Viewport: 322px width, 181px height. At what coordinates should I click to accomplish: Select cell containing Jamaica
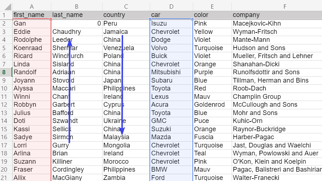click(126, 32)
